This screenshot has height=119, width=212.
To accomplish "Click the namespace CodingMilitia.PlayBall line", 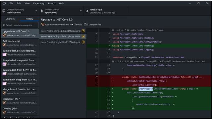I will 149,58.
